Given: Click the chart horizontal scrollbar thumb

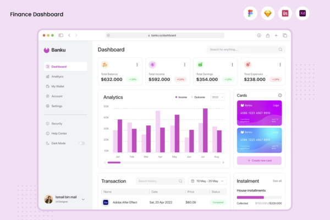Looking at the screenshot, I should point(114,163).
